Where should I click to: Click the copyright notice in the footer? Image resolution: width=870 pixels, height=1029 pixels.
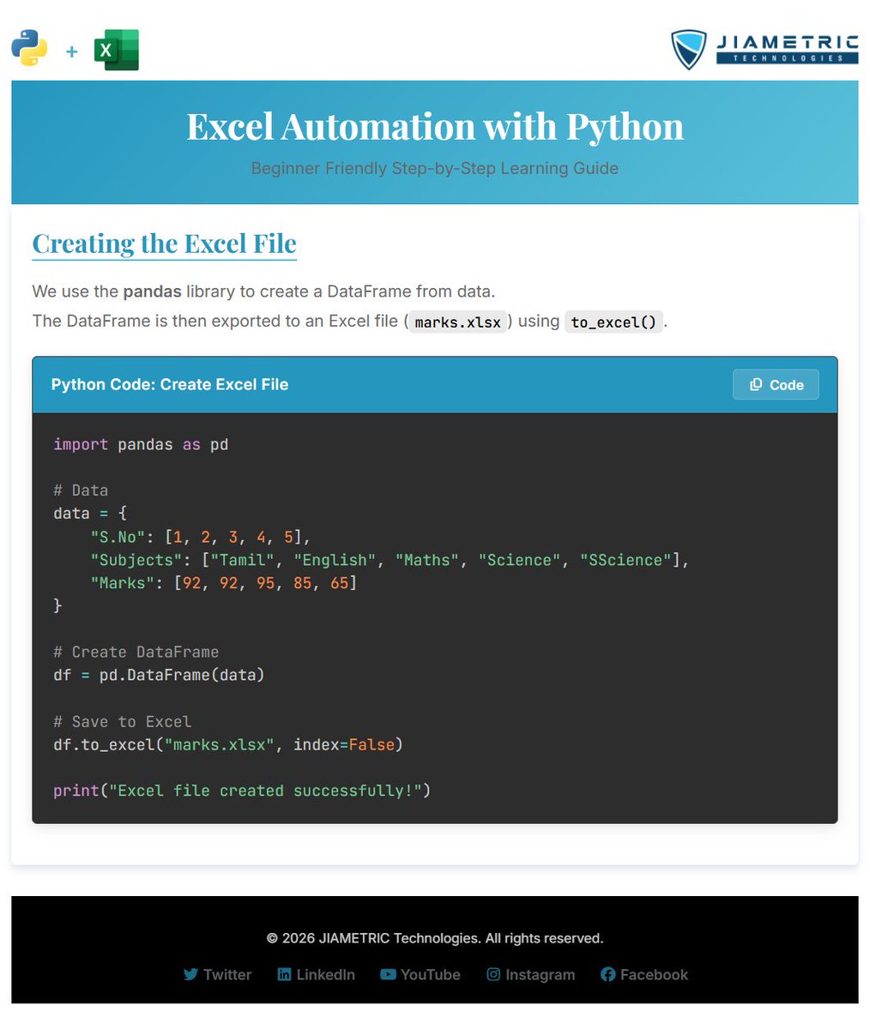[x=435, y=938]
